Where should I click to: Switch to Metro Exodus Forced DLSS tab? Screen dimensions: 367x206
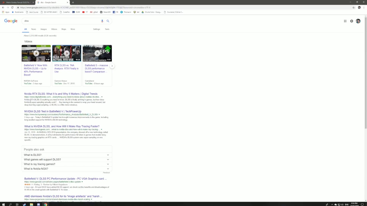point(18,2)
